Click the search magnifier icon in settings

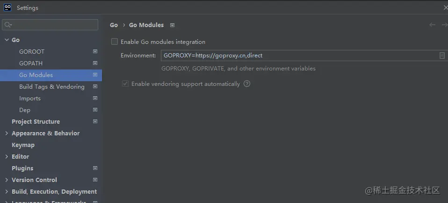pos(8,25)
